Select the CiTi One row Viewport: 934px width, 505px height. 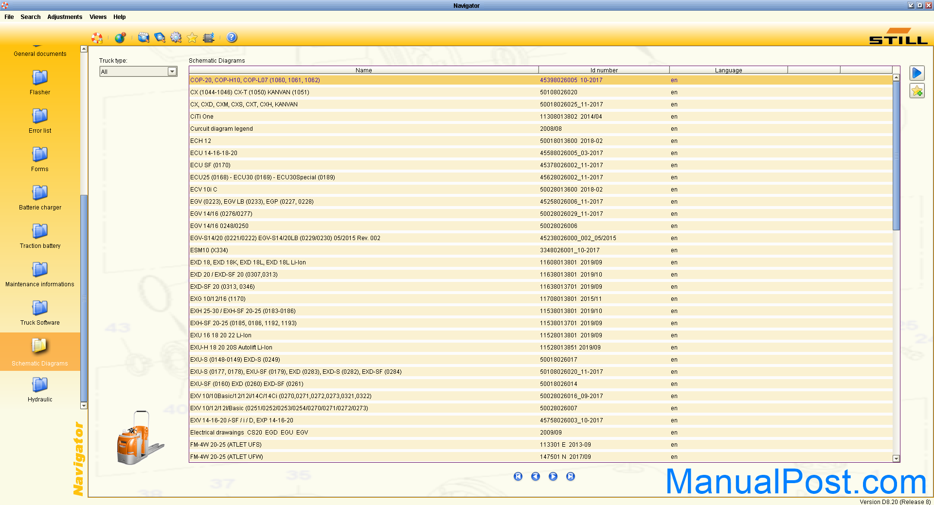541,117
